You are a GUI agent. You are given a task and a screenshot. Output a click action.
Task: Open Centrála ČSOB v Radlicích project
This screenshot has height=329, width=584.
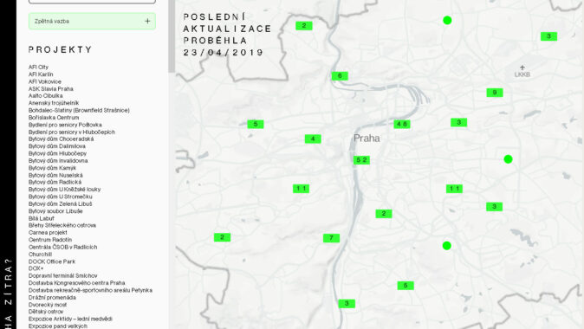point(62,247)
